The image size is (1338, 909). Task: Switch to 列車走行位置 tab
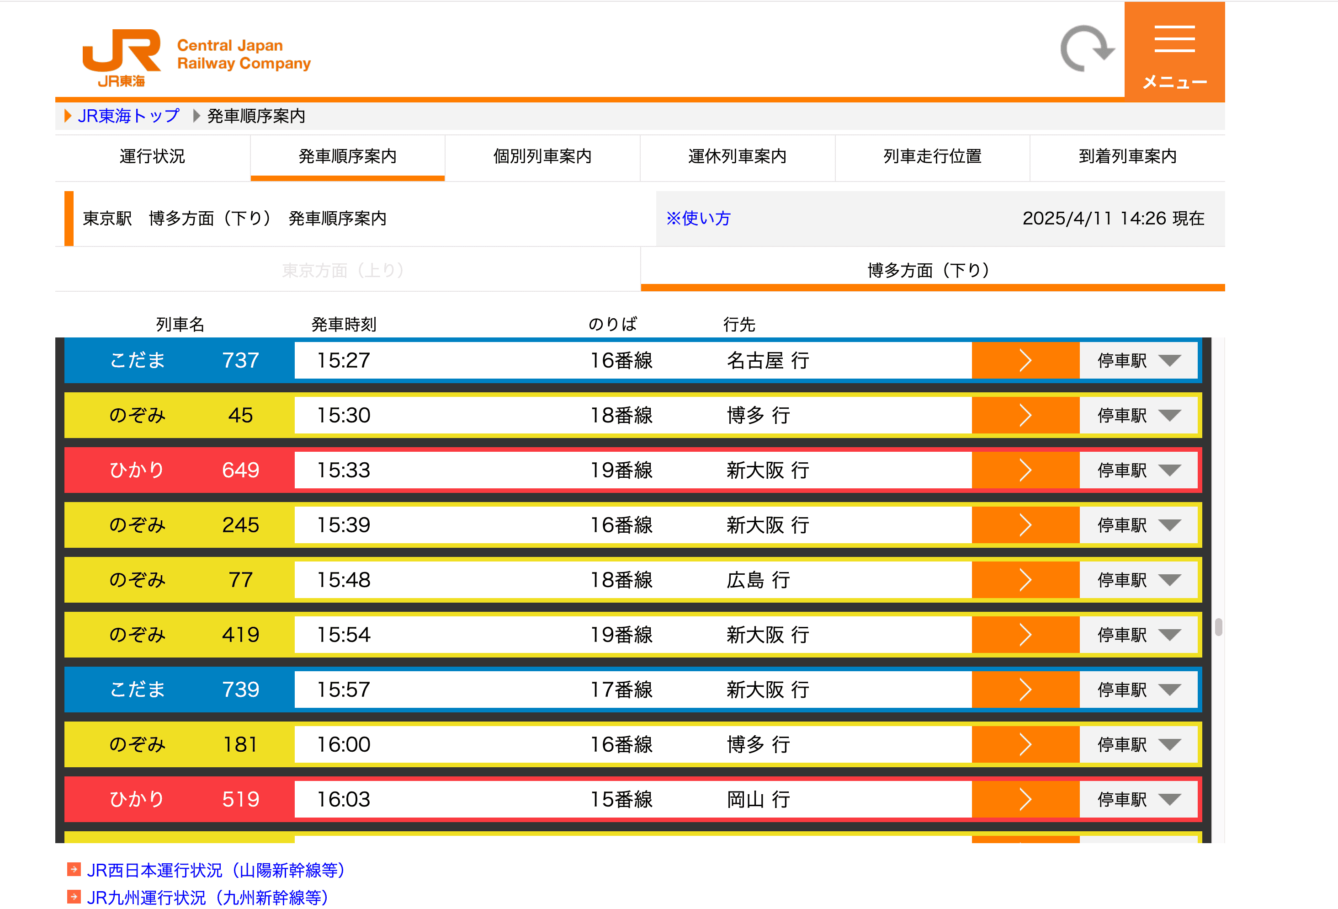pos(932,156)
